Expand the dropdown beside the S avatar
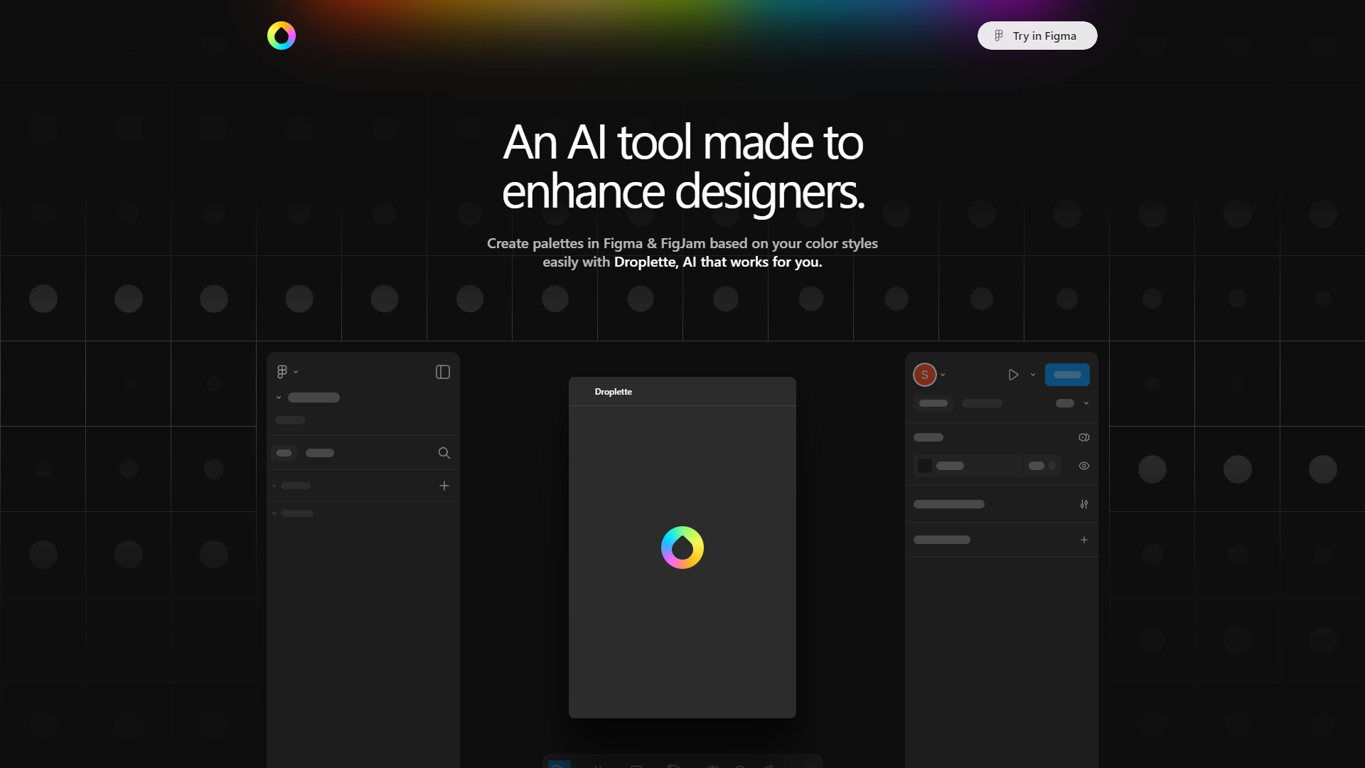 943,375
